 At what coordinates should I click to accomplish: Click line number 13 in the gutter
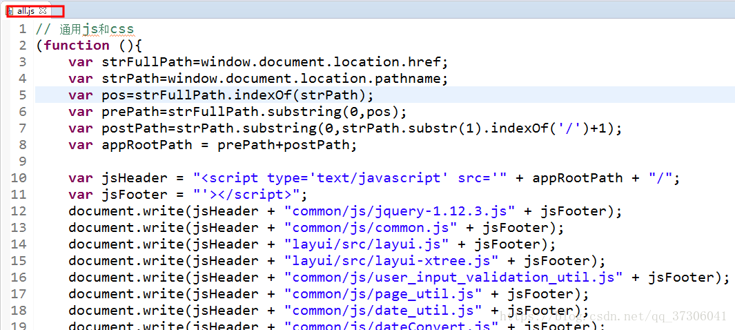coord(19,228)
